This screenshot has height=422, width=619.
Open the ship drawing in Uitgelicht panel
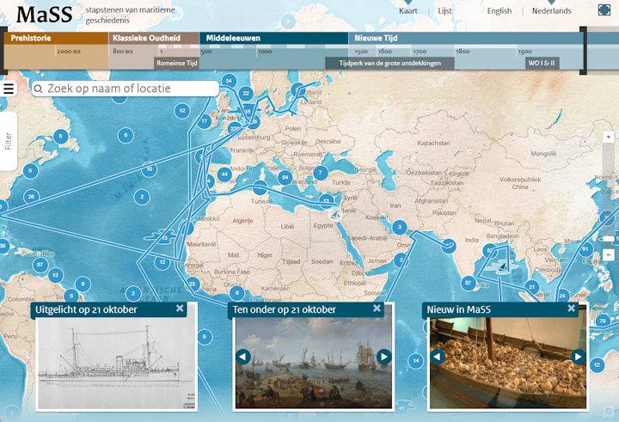coord(116,364)
